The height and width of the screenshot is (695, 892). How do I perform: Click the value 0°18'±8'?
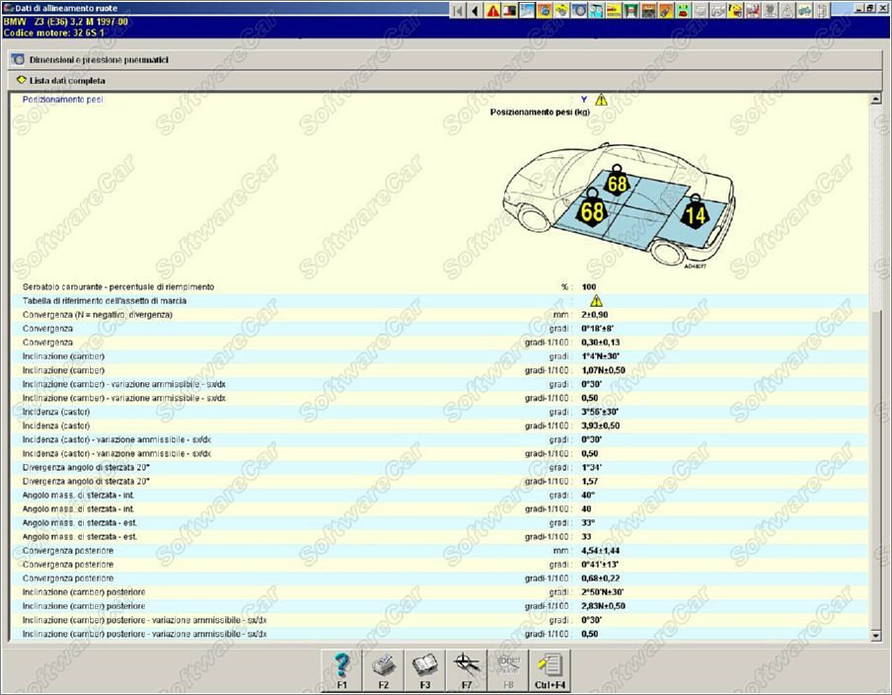point(597,329)
